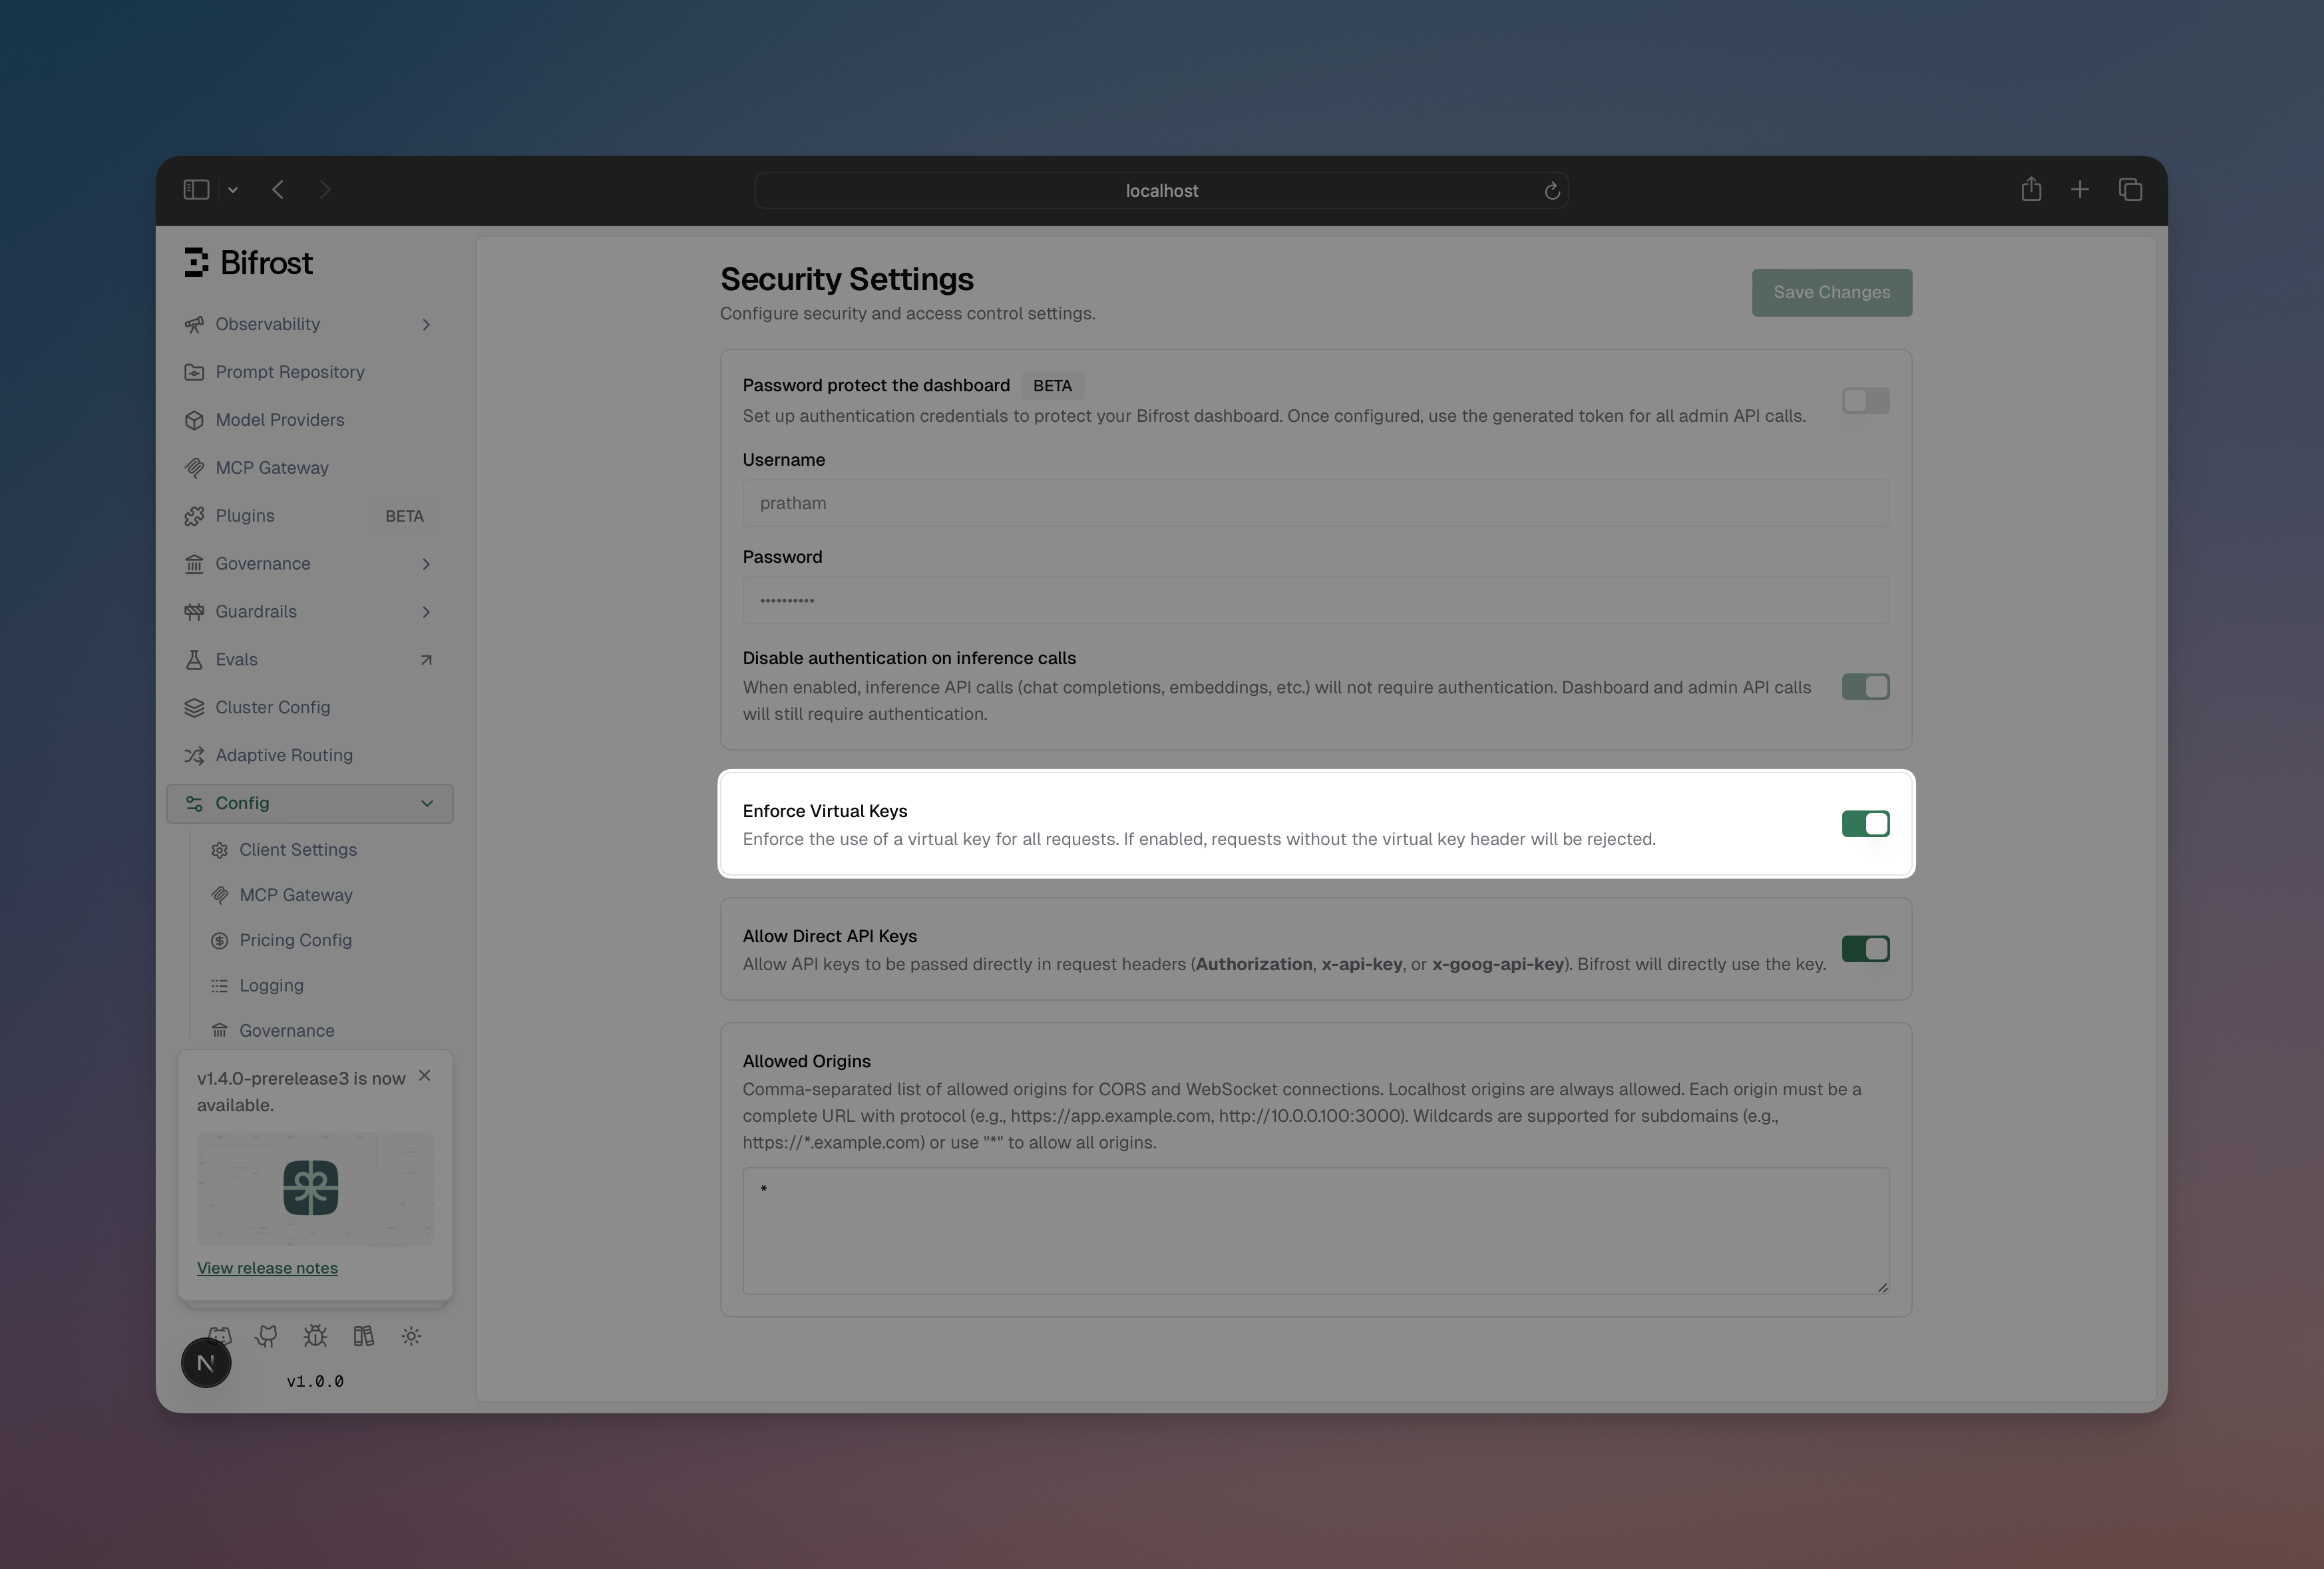Viewport: 2324px width, 1569px height.
Task: Disable the Enforce Virtual Keys toggle
Action: [x=1866, y=823]
